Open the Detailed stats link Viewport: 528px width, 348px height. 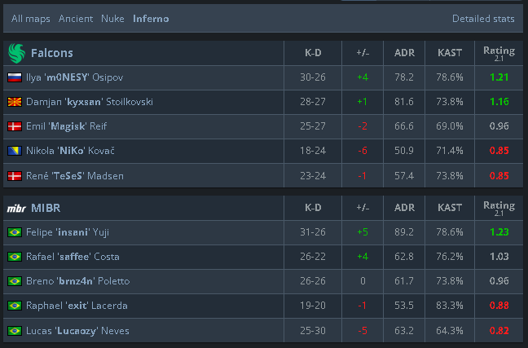[483, 19]
